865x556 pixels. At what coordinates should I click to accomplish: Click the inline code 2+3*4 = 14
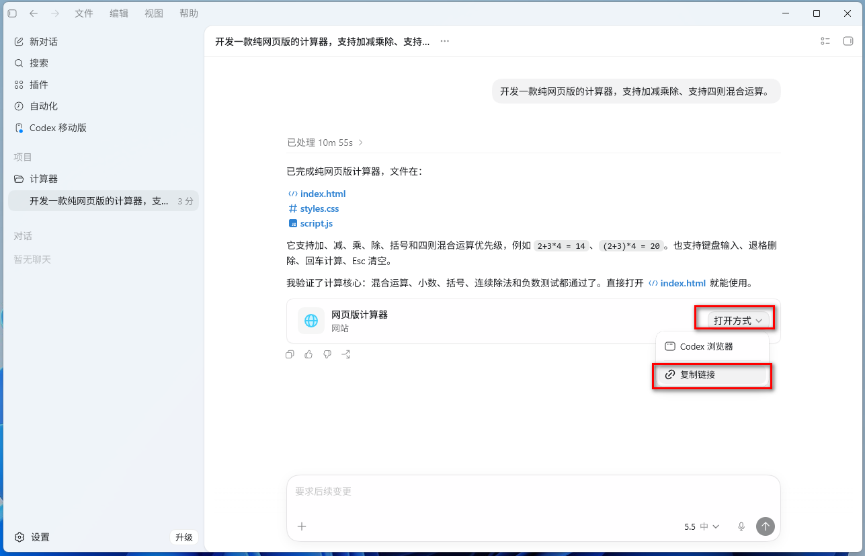(x=561, y=246)
